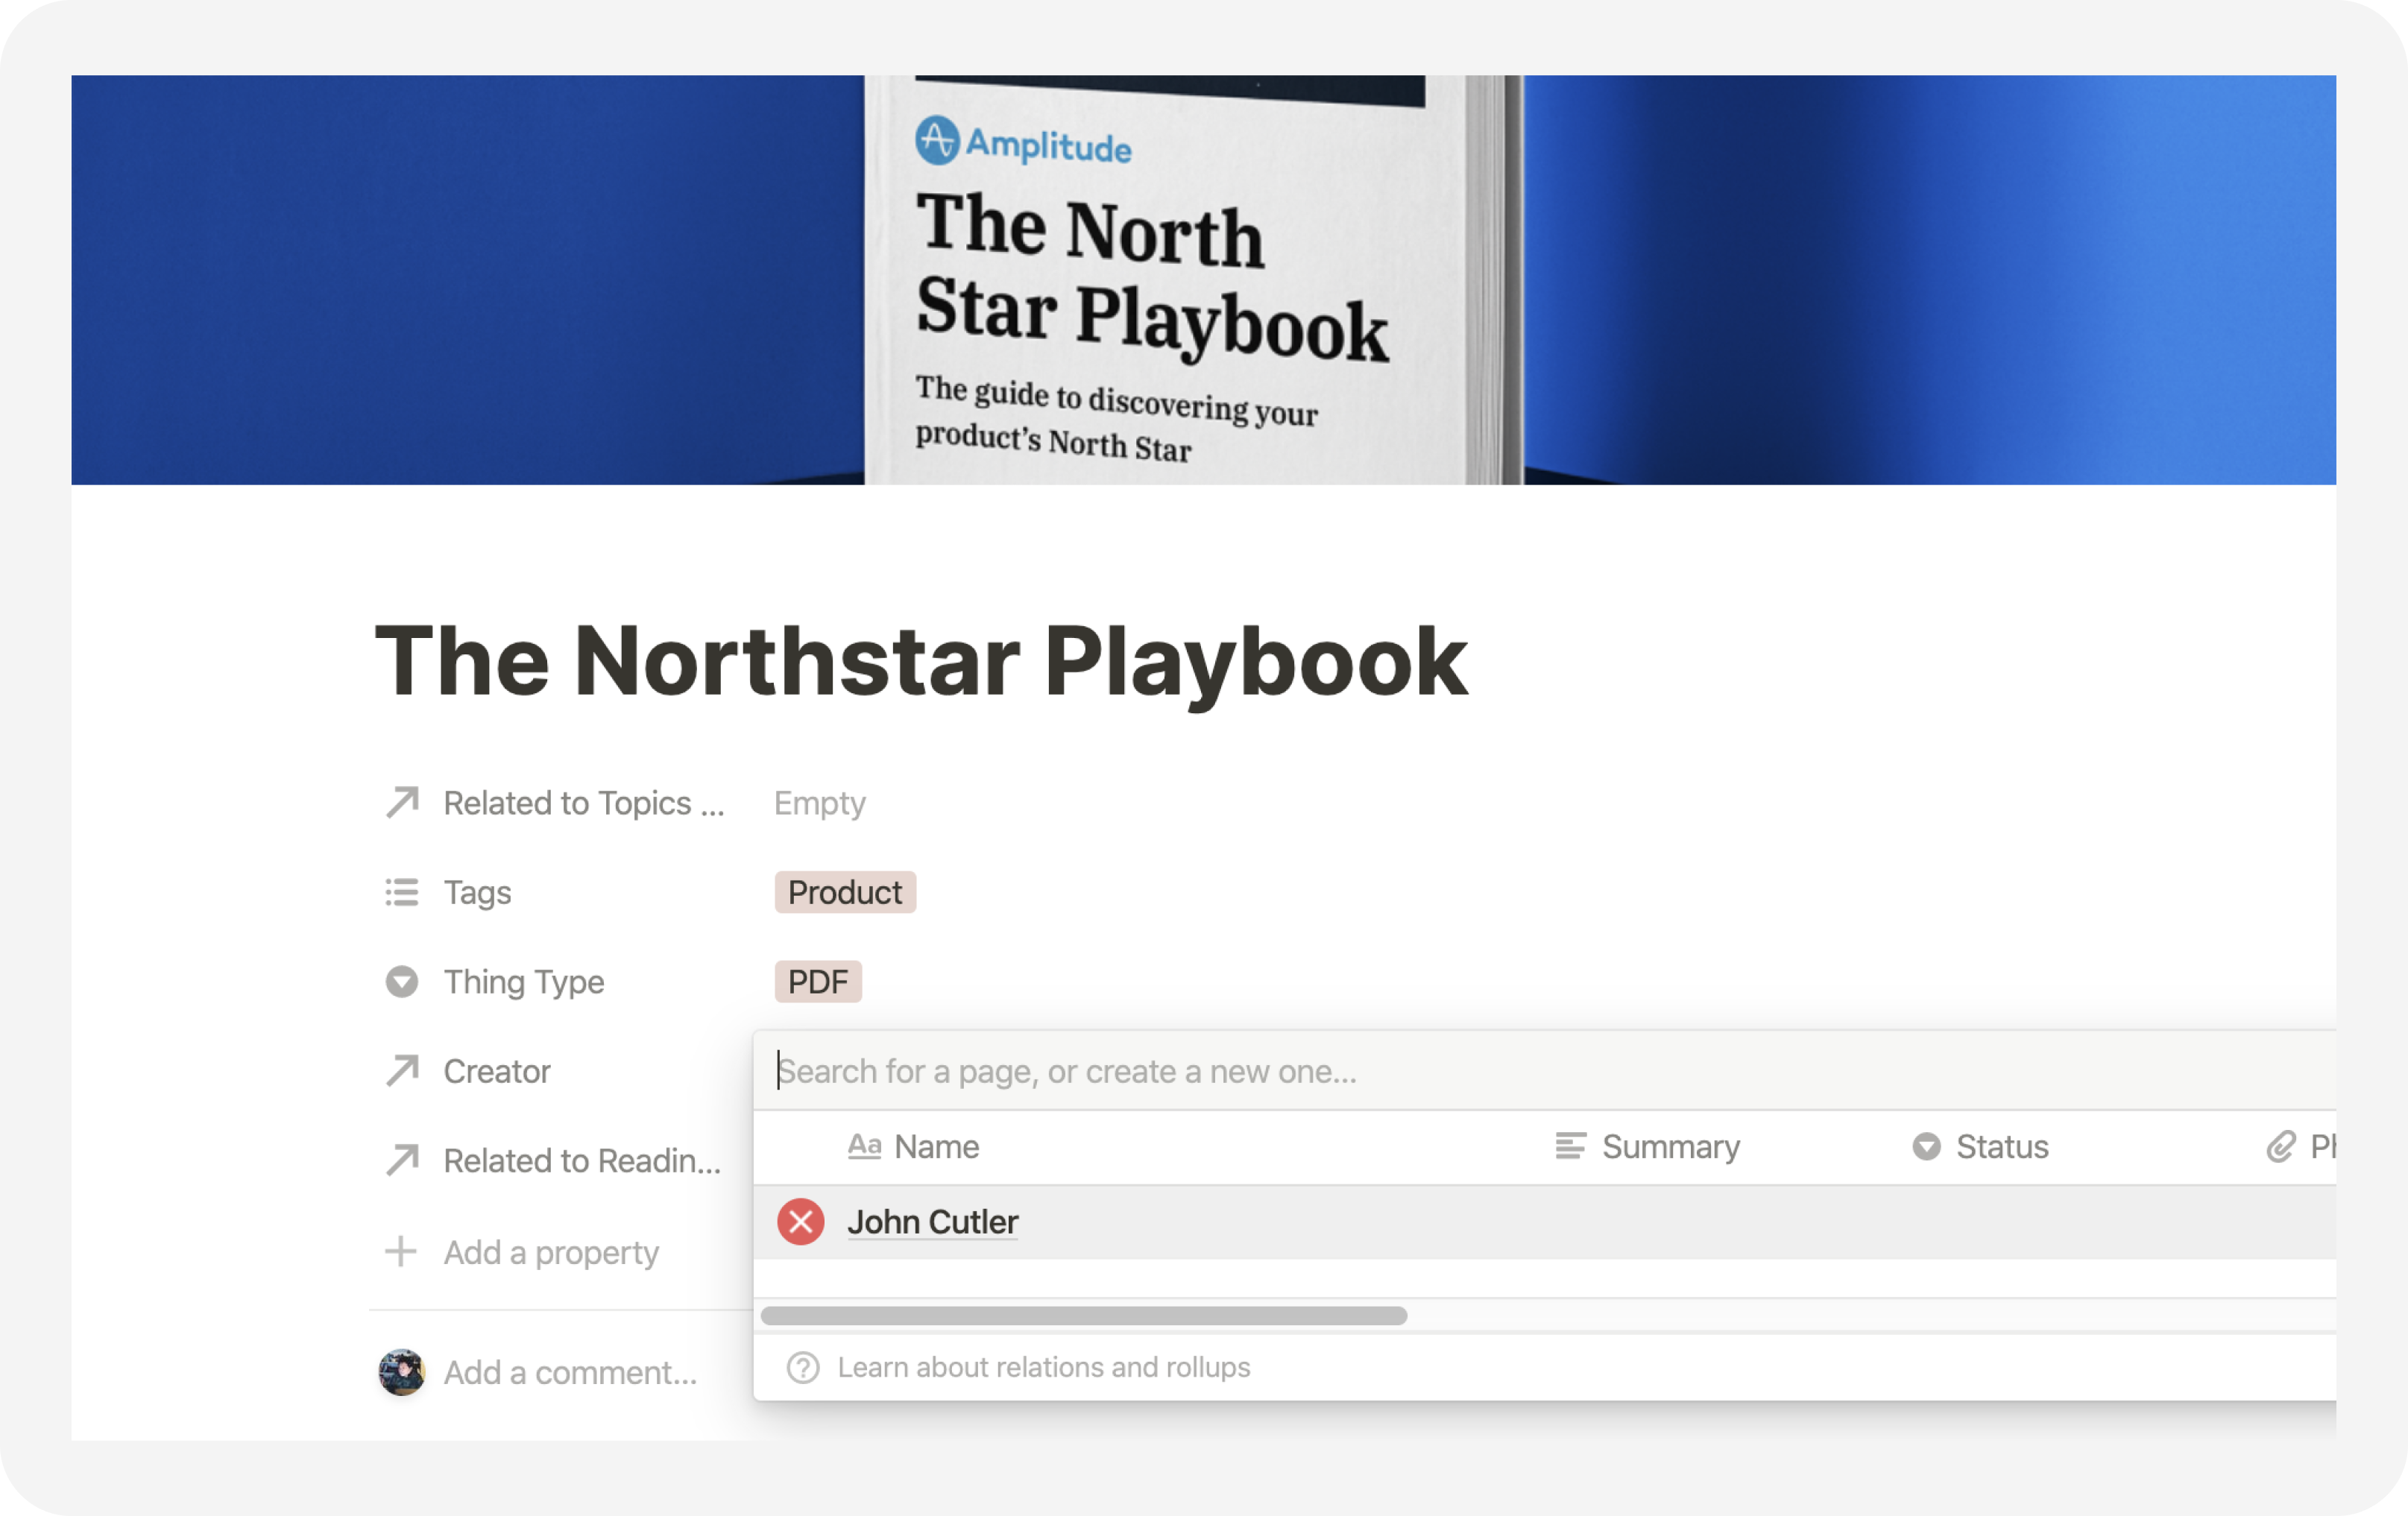Screen dimensions: 2408x1516
Task: Click the Empty value for Related to Topics
Action: [820, 803]
